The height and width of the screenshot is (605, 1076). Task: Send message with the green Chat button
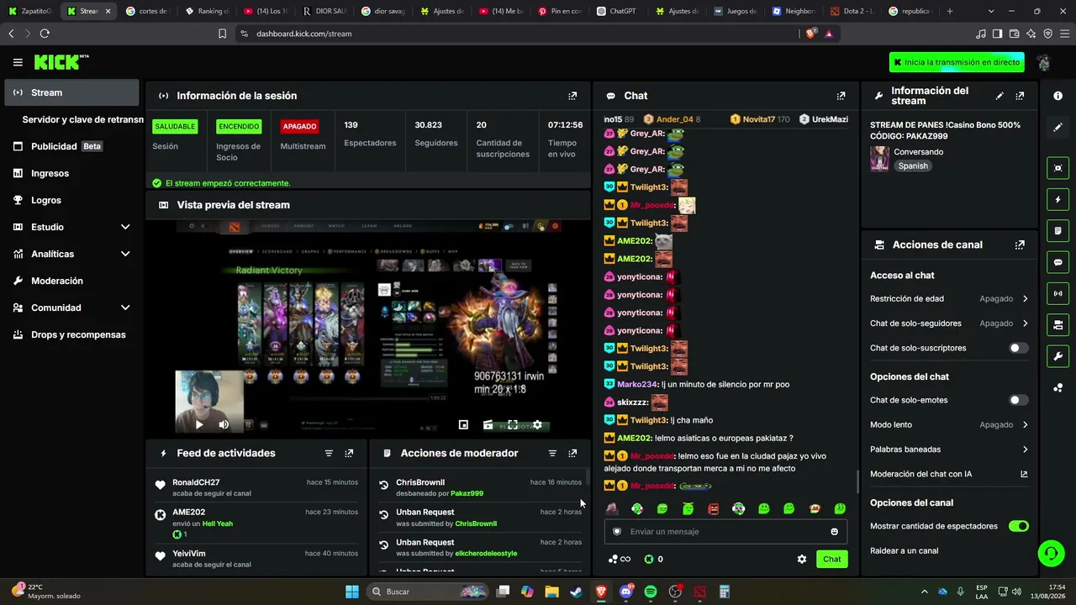point(831,559)
